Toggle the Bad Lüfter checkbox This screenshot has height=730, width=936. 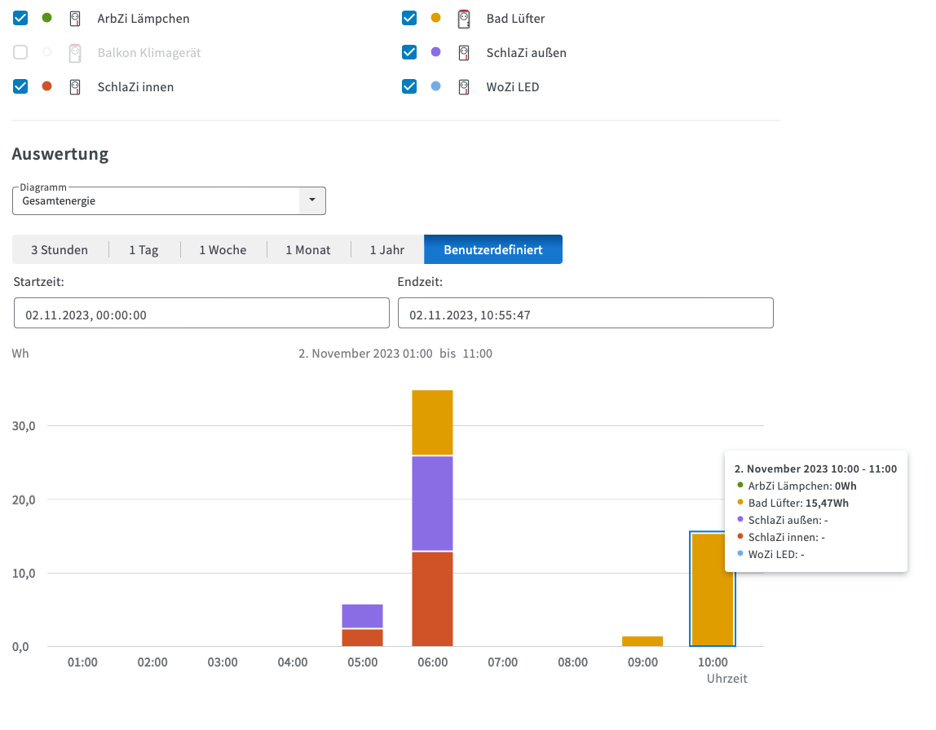click(409, 18)
